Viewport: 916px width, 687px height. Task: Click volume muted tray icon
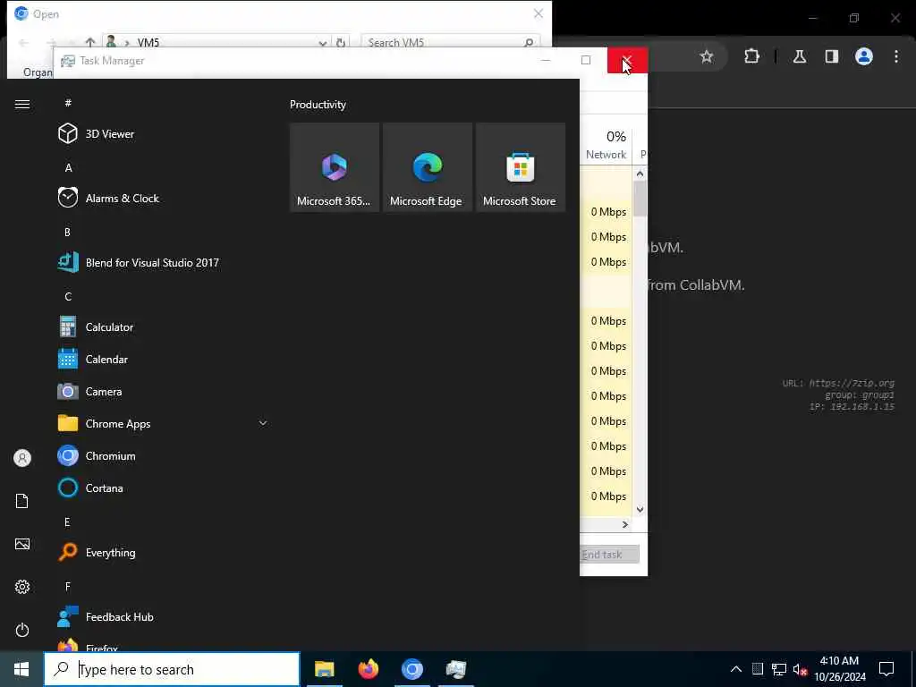tap(800, 669)
